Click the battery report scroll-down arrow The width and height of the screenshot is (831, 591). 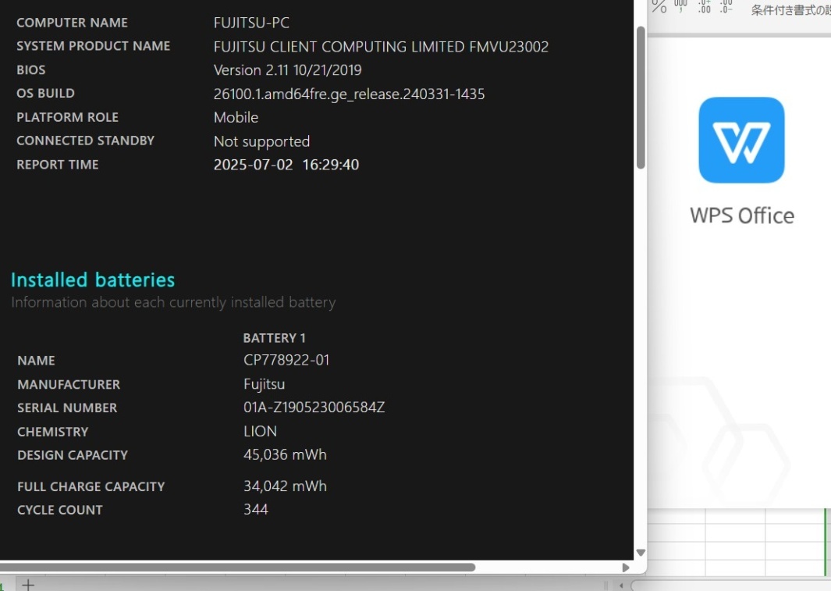tap(641, 553)
